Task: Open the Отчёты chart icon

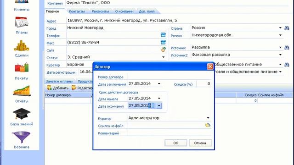Action: tap(22, 91)
